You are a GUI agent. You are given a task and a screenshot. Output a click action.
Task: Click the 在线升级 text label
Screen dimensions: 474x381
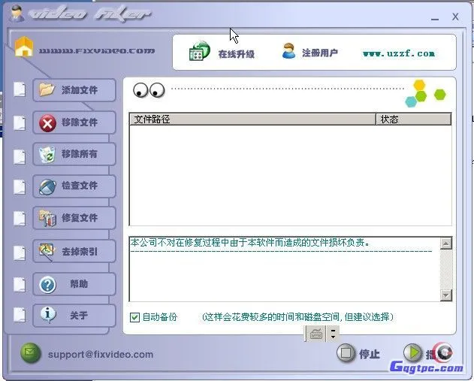[x=237, y=54]
